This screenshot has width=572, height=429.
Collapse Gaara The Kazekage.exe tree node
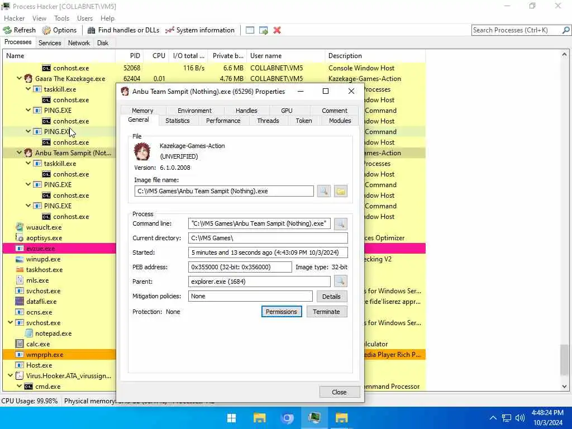click(x=20, y=78)
